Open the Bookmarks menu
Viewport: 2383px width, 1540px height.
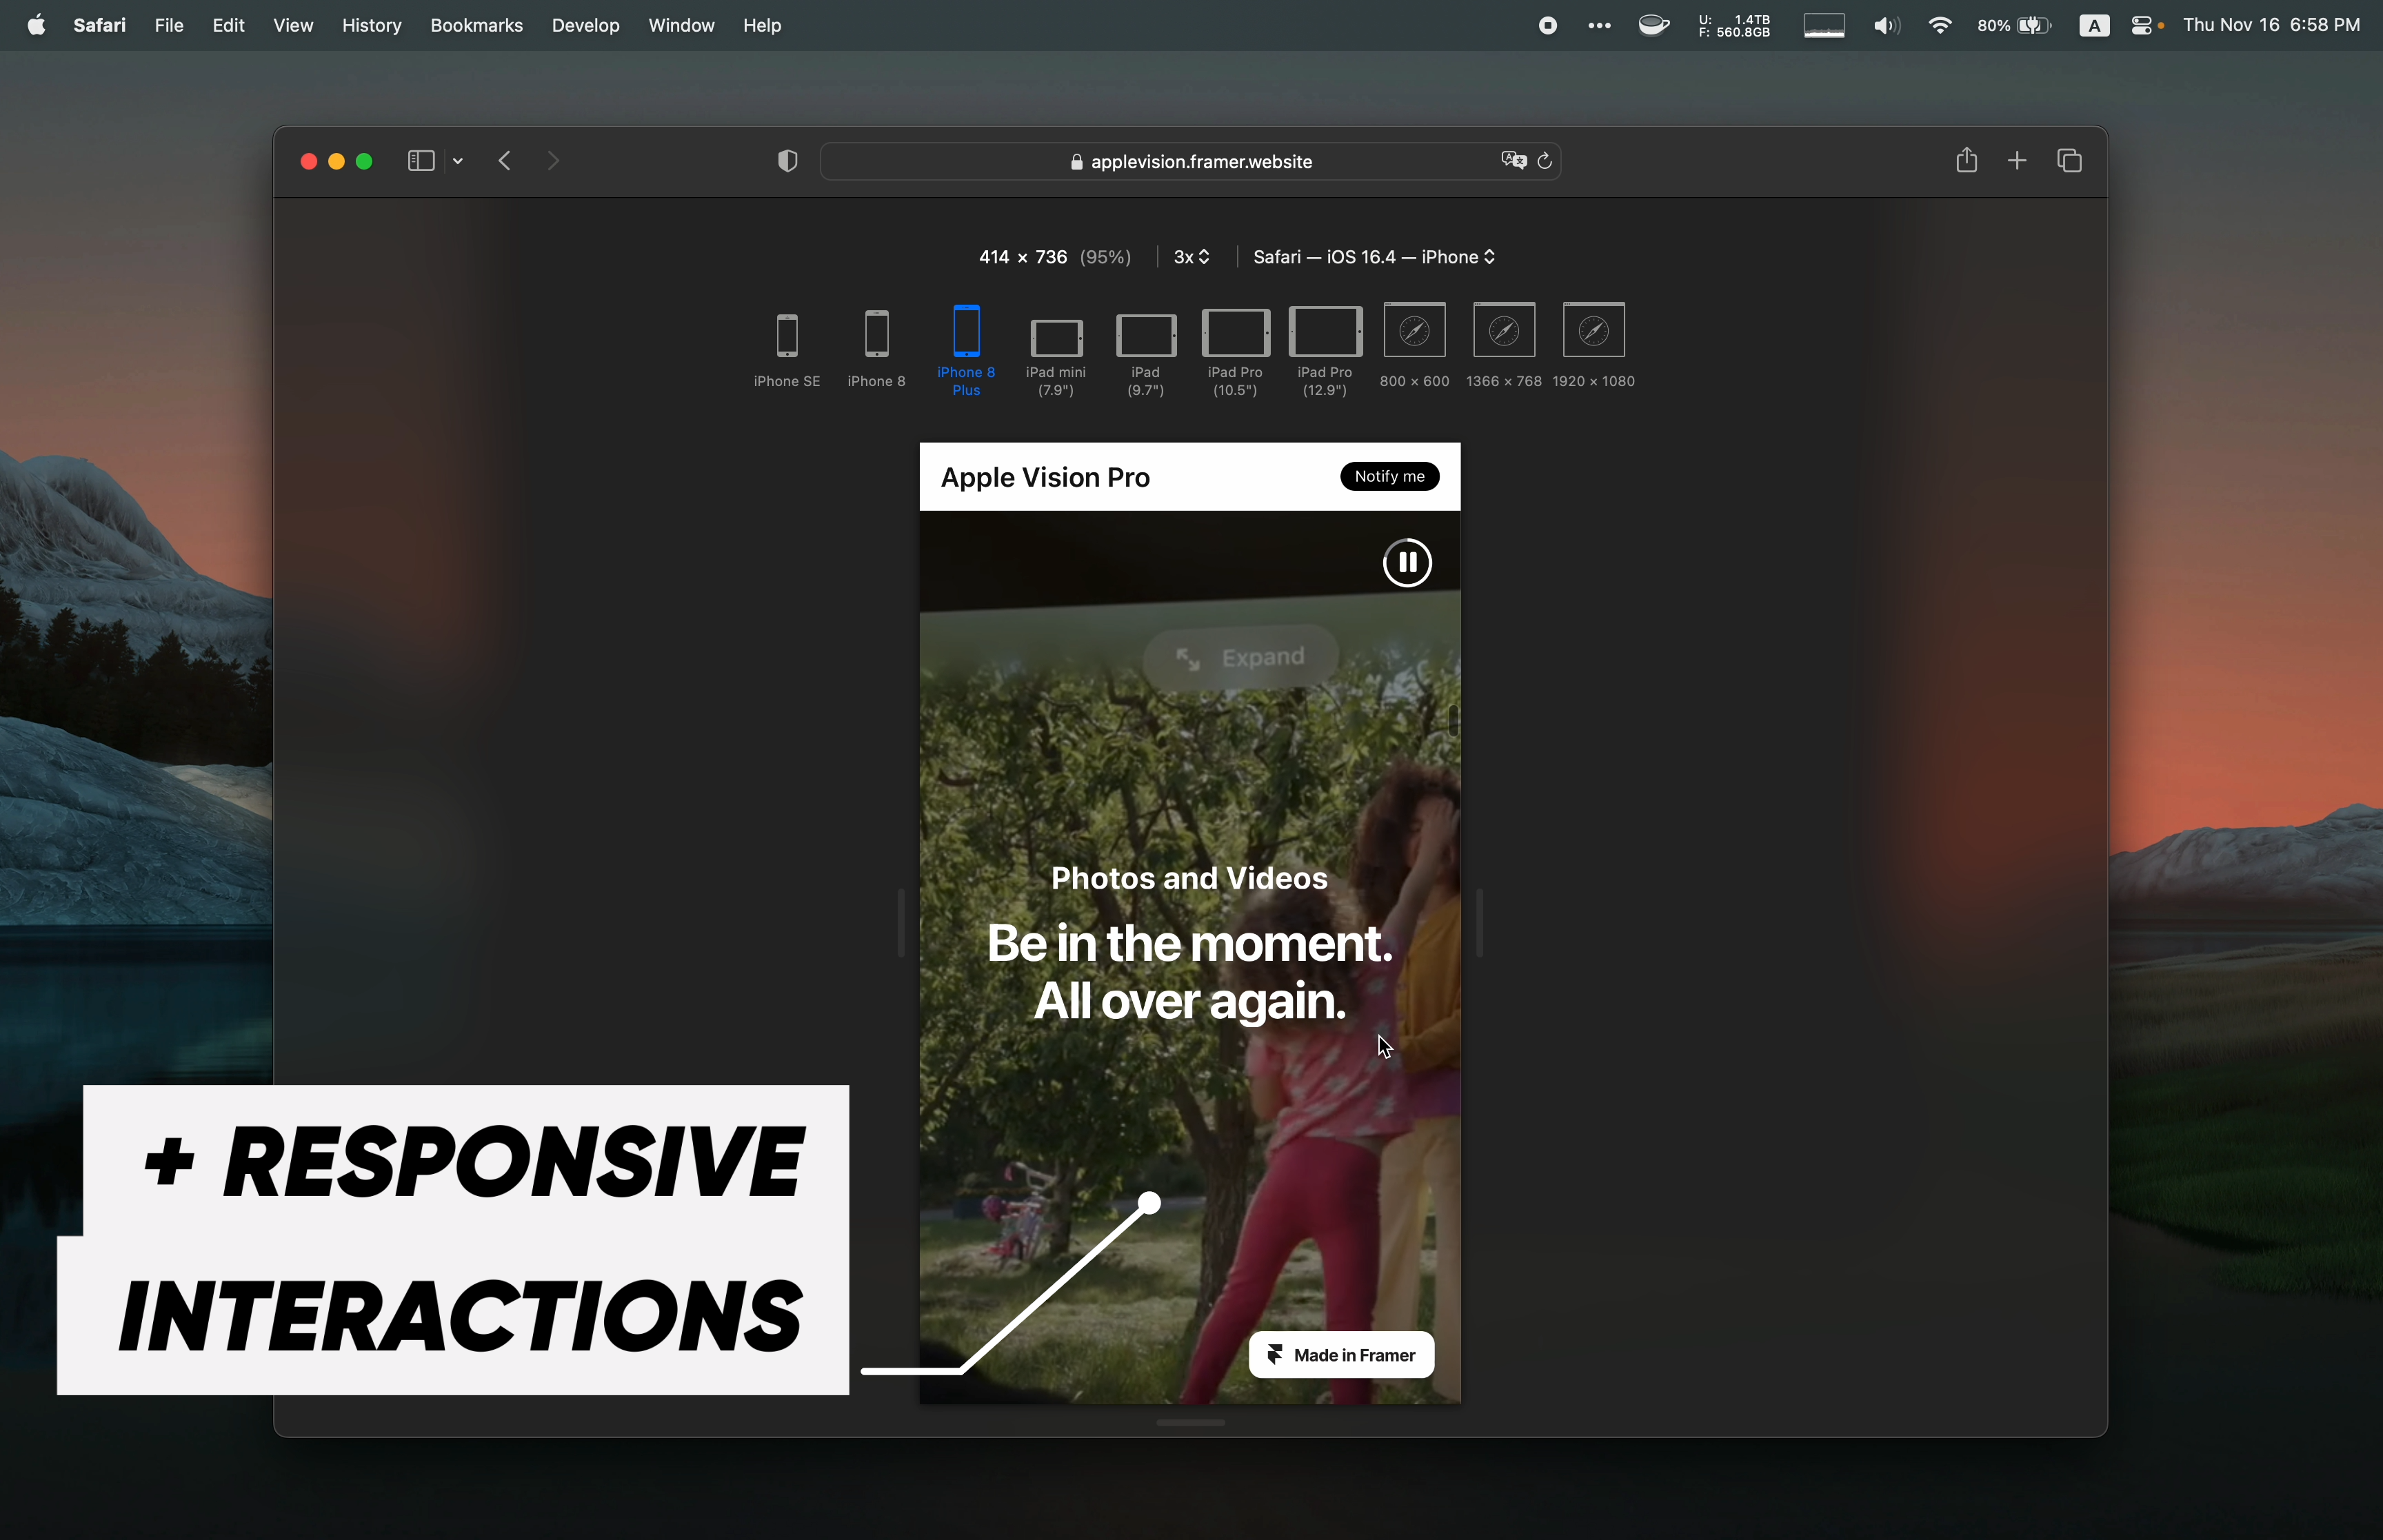[x=476, y=25]
